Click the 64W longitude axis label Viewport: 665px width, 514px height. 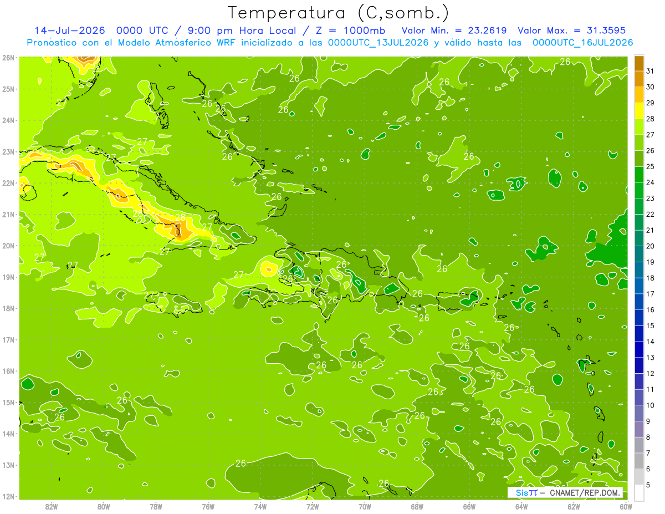(x=521, y=506)
